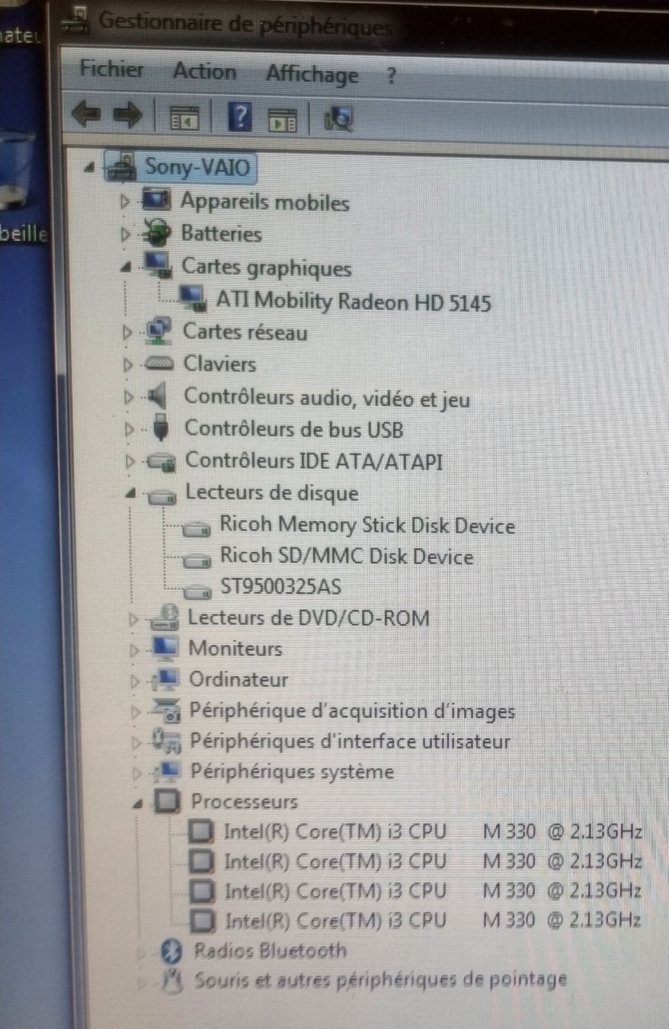
Task: Click the Cartes graphiques category icon
Action: pos(158,267)
